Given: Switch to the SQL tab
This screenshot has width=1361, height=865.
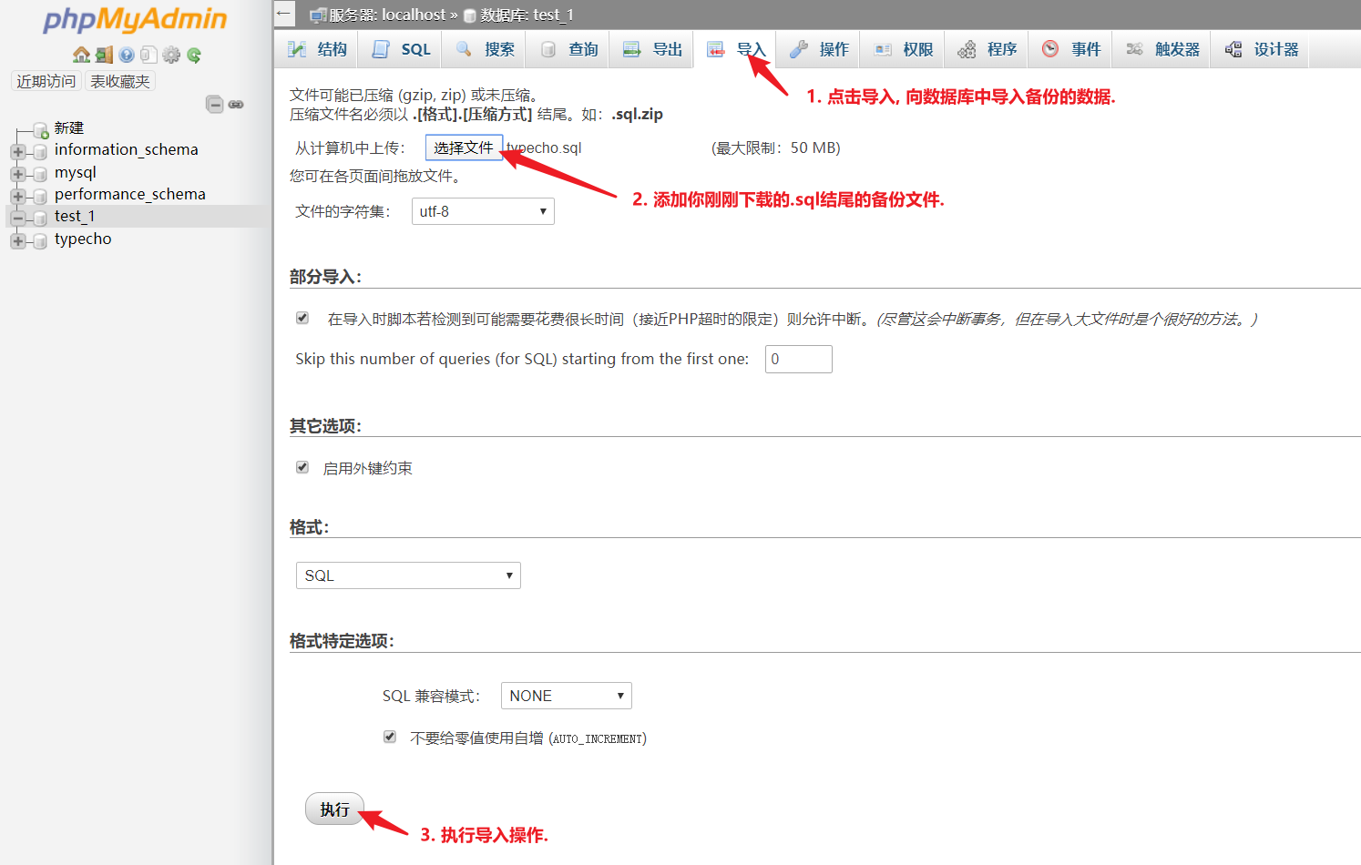Looking at the screenshot, I should (401, 49).
